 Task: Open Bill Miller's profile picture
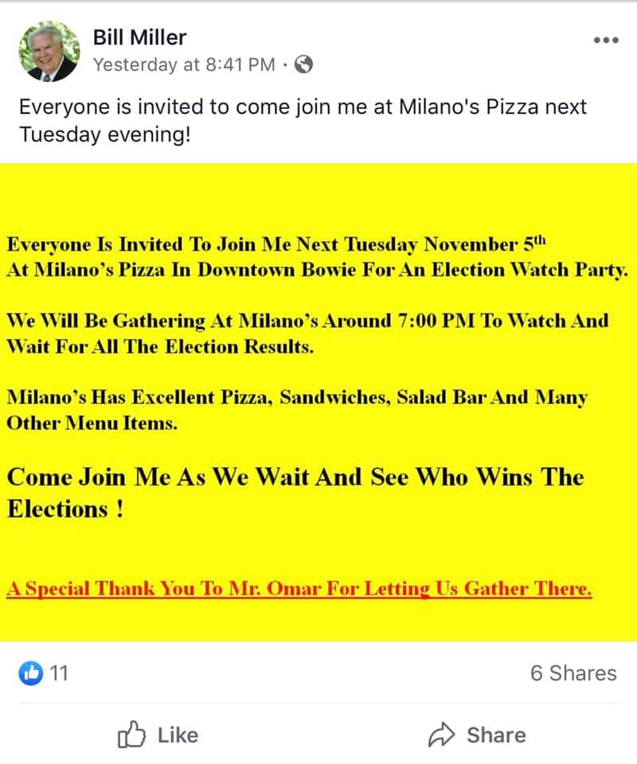[49, 51]
